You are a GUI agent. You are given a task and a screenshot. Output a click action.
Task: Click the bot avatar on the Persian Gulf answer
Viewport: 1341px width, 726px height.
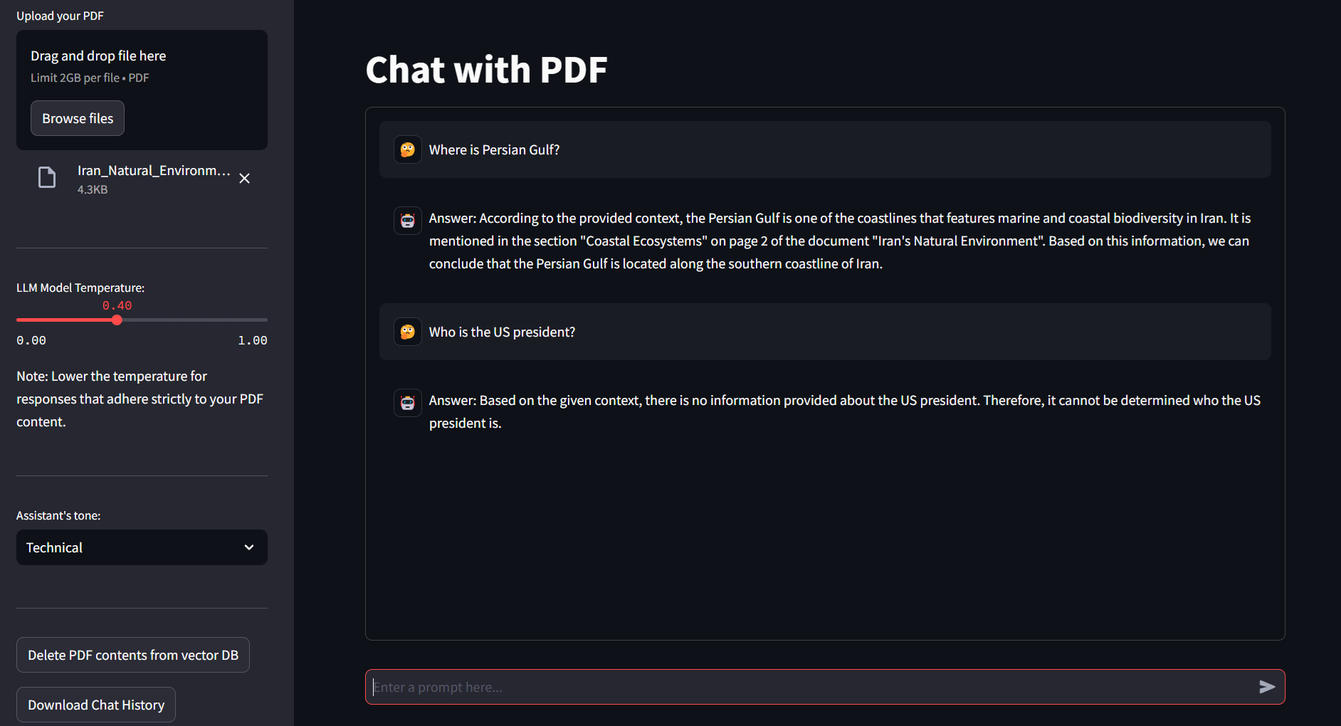pyautogui.click(x=408, y=221)
